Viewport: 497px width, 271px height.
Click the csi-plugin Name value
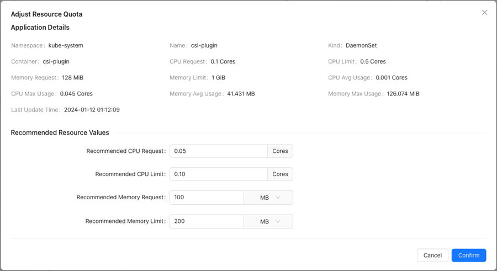[204, 45]
